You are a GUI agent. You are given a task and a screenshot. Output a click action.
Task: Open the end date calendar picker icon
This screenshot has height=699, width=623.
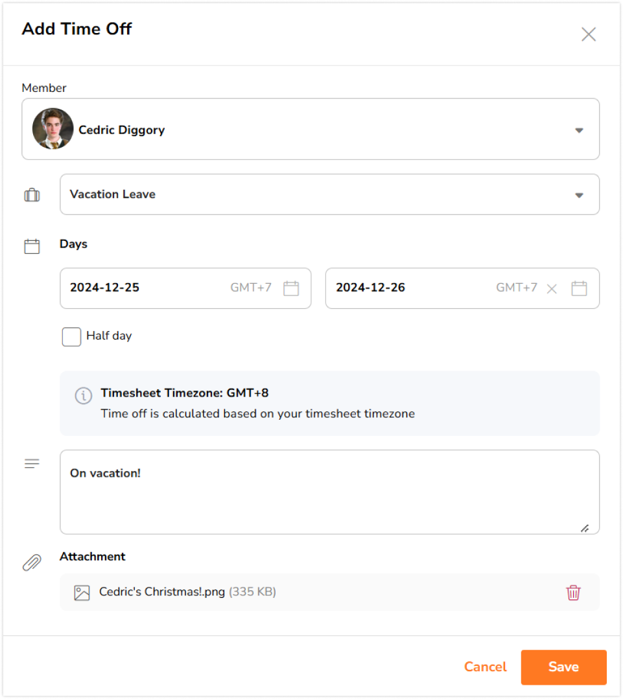578,288
